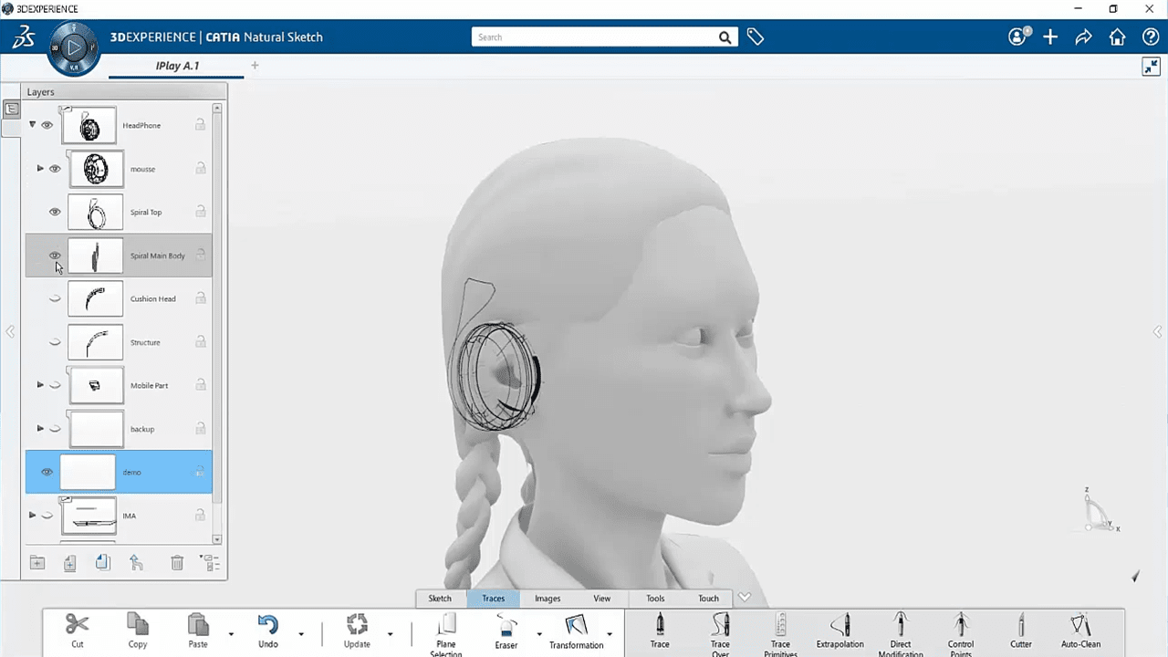Expand the mousse layer group

tap(40, 169)
